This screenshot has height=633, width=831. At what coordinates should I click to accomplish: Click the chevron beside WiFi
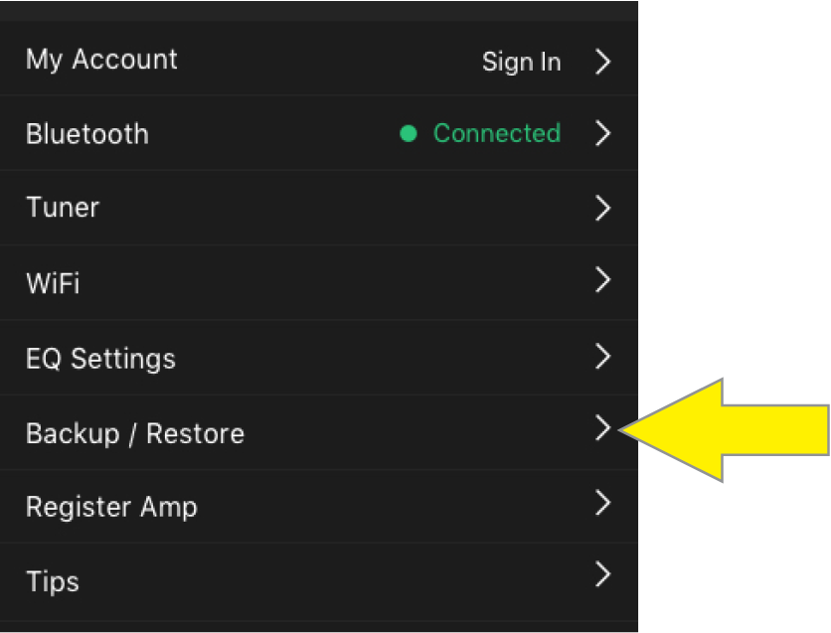pyautogui.click(x=602, y=280)
